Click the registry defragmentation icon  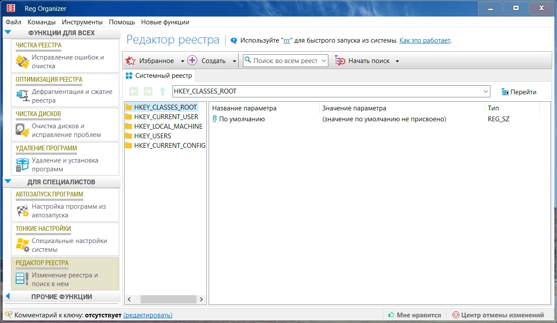tap(22, 96)
